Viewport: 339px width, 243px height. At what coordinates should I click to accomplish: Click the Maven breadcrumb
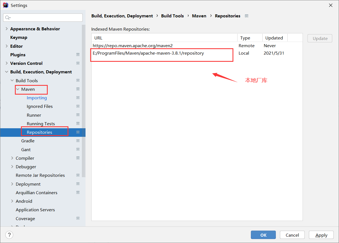point(199,16)
